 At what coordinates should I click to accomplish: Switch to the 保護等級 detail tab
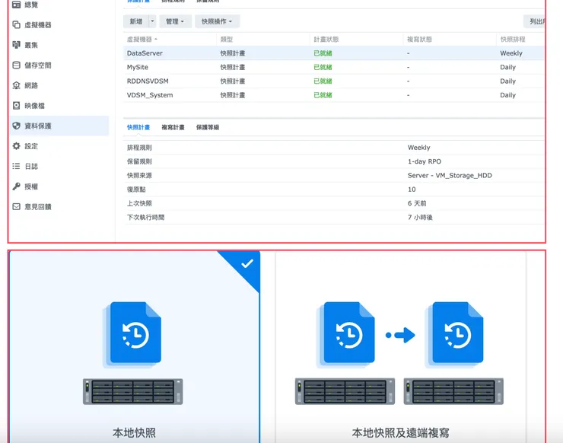pos(208,127)
